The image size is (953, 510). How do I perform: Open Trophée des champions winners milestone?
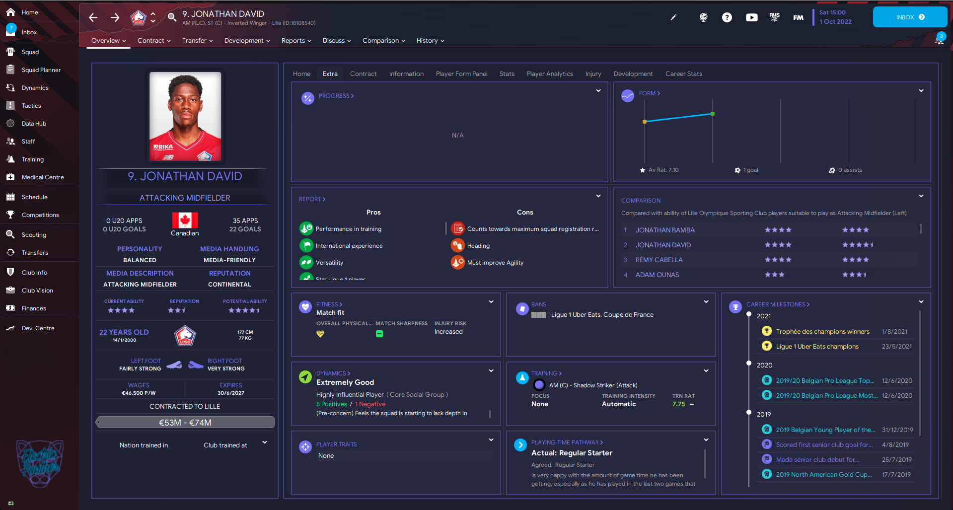[x=822, y=332]
